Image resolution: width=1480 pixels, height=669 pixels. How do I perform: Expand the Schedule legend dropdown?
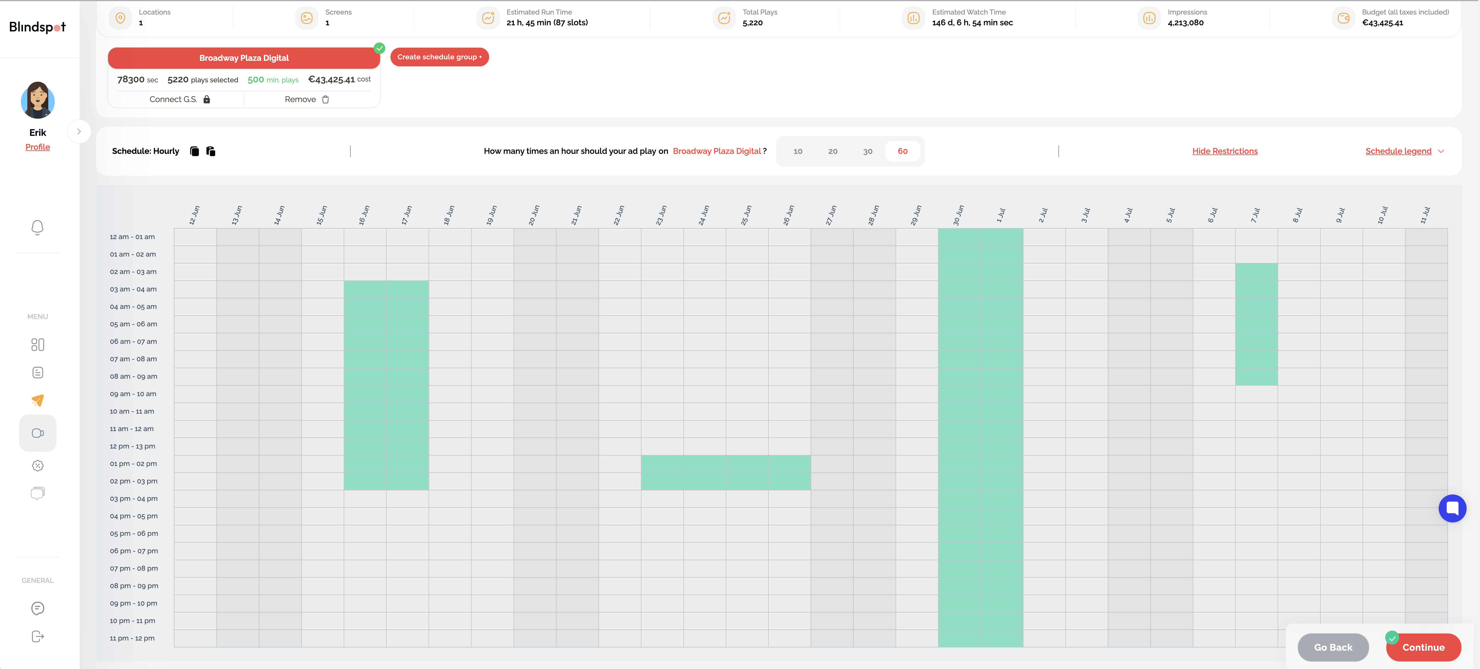1404,151
